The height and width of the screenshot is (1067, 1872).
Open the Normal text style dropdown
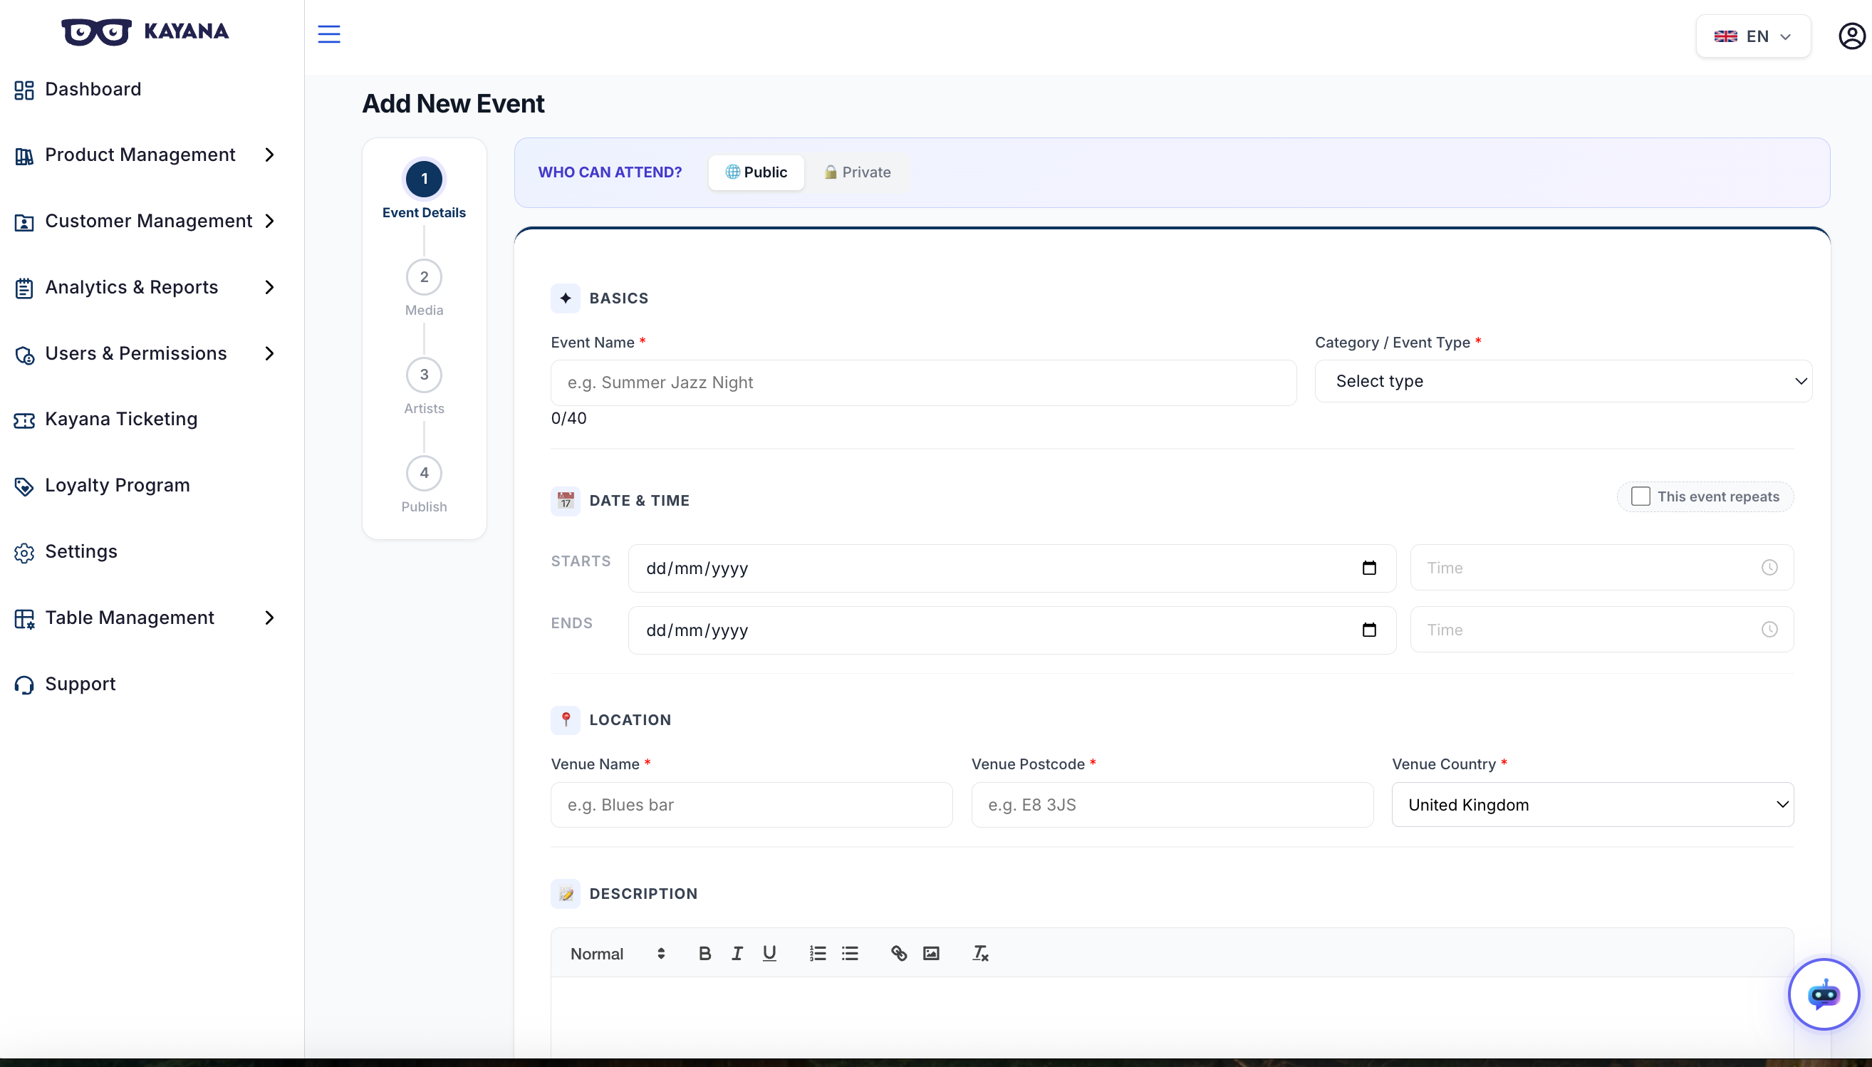point(618,954)
